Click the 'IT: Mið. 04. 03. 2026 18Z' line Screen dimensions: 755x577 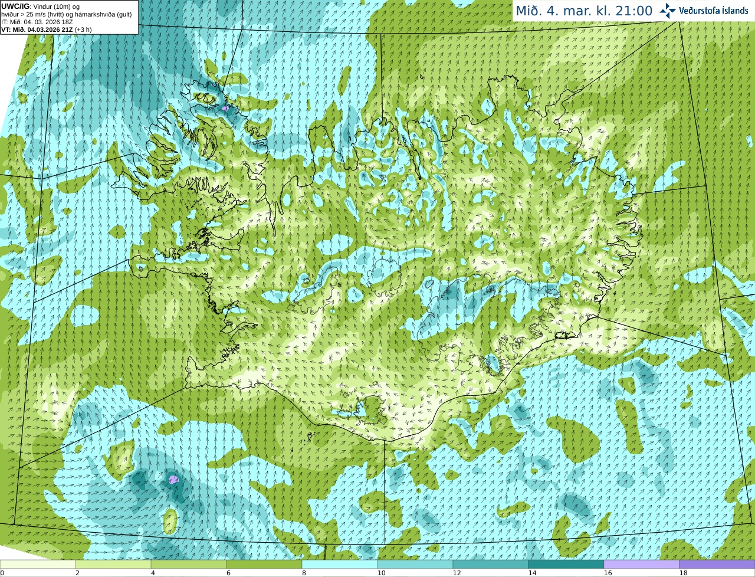click(x=37, y=22)
